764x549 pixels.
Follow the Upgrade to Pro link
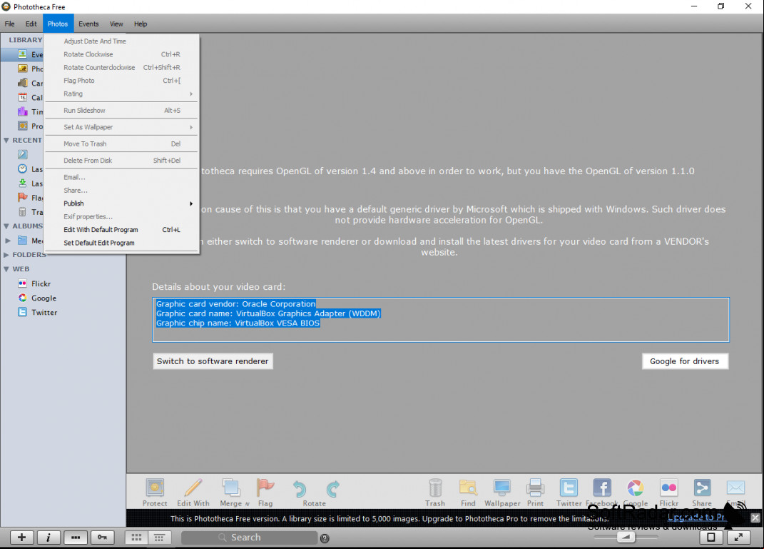click(x=696, y=518)
